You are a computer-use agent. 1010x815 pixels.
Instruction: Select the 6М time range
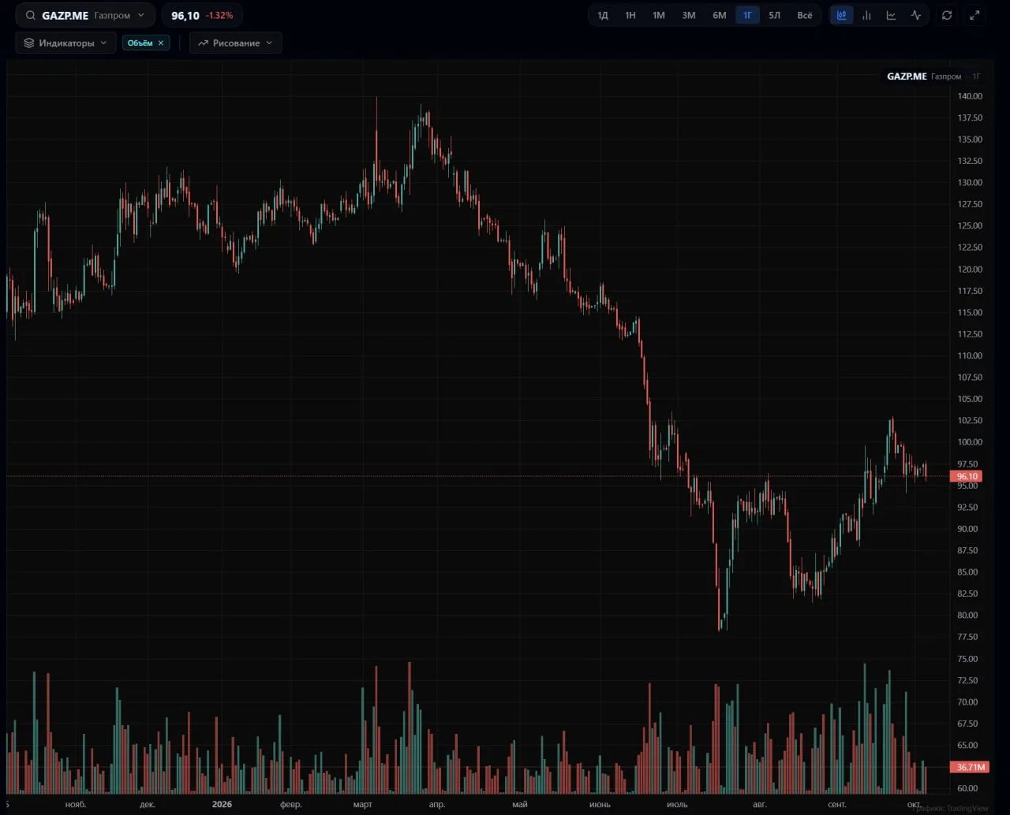point(720,15)
